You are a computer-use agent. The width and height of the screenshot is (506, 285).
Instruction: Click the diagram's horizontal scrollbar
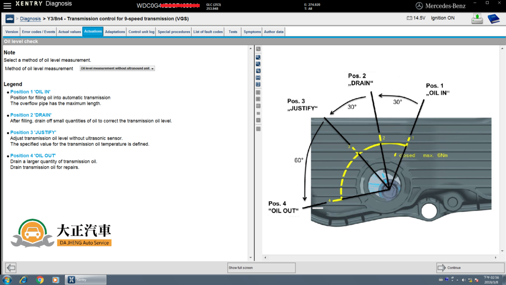pos(380,257)
